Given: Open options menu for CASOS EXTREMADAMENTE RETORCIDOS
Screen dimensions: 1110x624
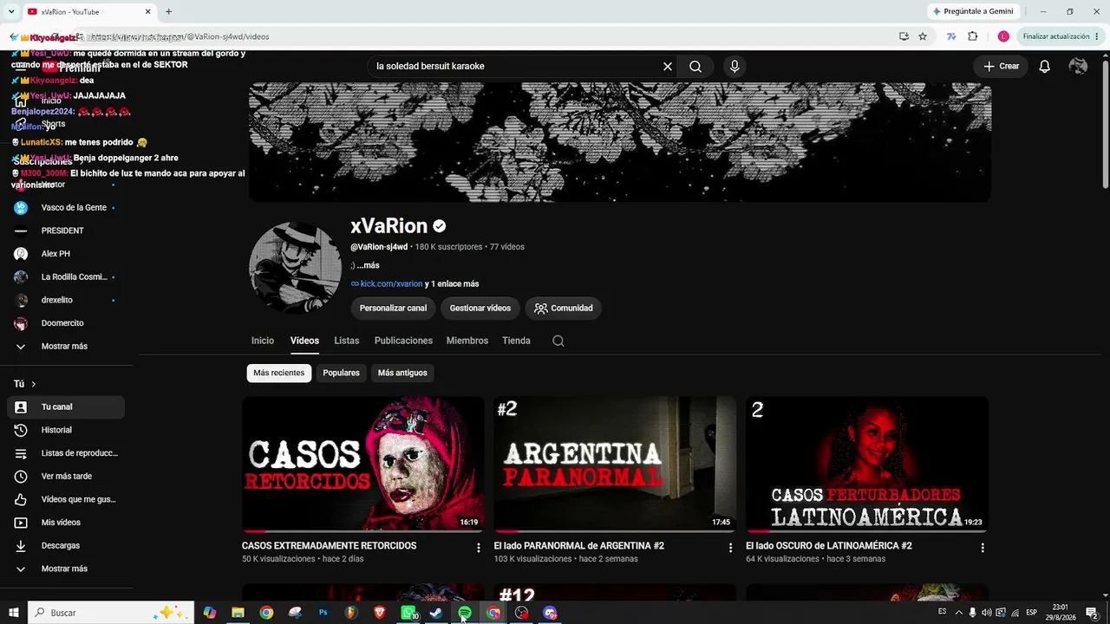Looking at the screenshot, I should (478, 548).
